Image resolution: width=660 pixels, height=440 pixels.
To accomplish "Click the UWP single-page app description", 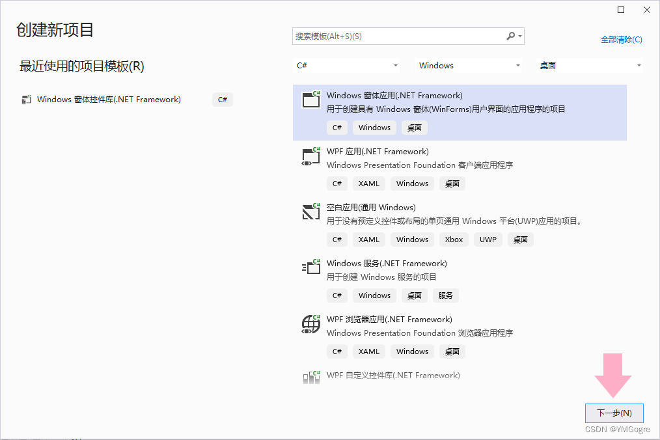I will coord(454,221).
